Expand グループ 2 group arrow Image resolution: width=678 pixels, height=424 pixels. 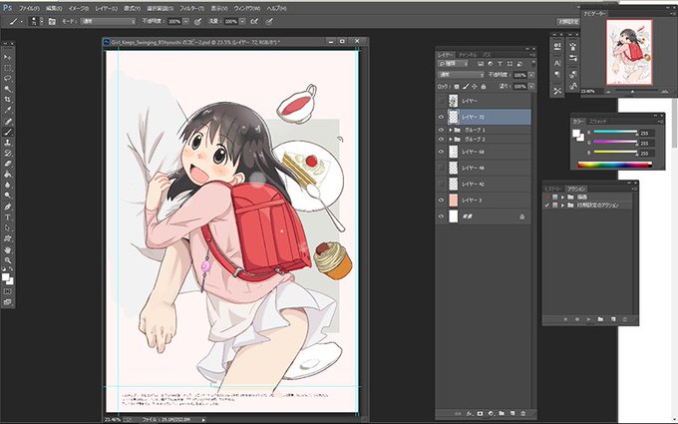[450, 140]
